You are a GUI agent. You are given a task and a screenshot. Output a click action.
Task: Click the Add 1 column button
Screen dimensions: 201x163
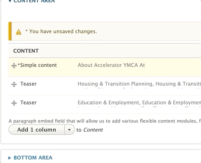click(x=37, y=129)
